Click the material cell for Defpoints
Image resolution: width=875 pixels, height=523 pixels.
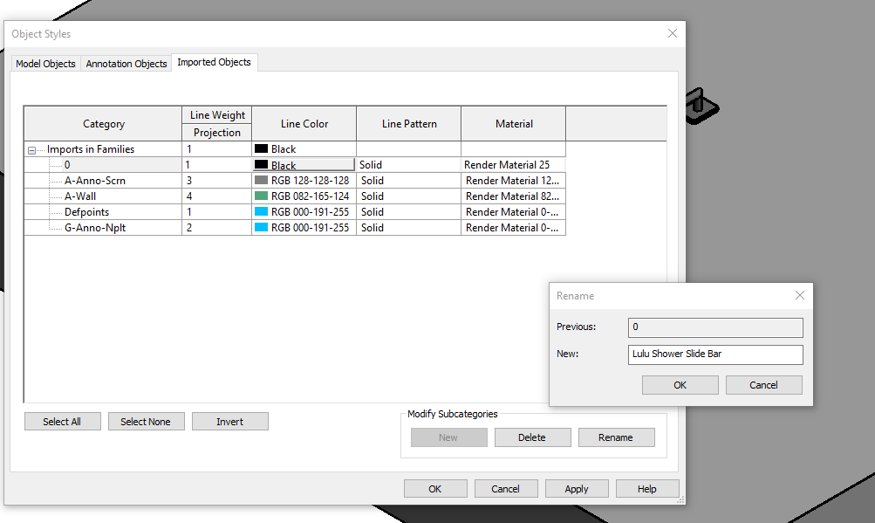tap(513, 212)
